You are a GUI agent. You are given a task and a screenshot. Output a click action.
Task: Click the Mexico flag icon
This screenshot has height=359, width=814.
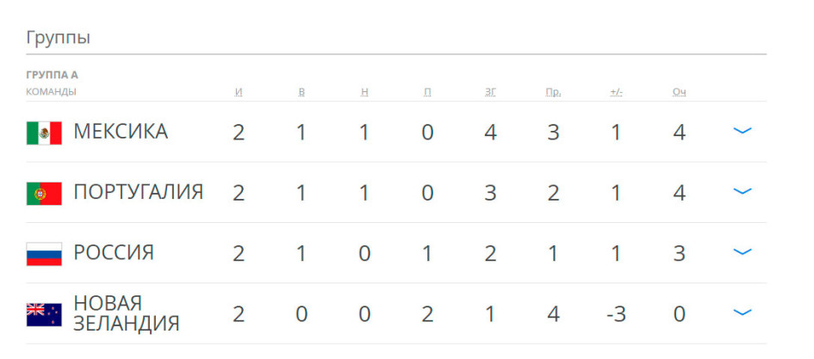(44, 133)
